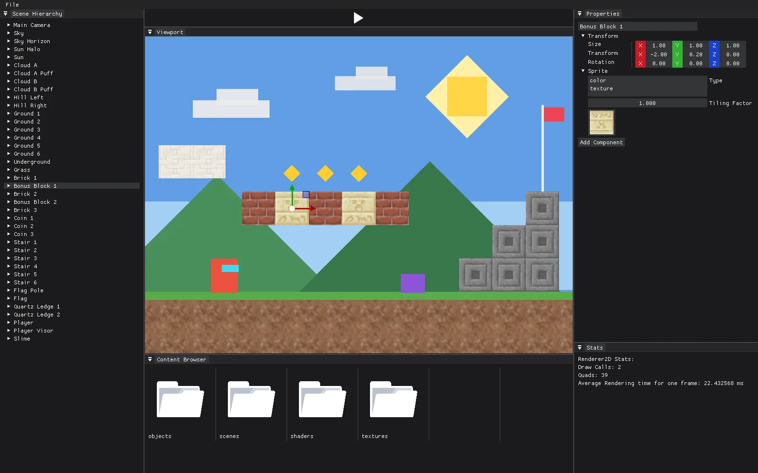Click the Transform Y value 0.20
This screenshot has width=758, height=473.
(695, 54)
